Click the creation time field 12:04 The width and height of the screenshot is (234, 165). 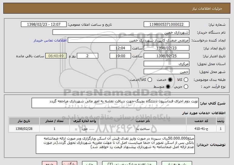point(120,48)
